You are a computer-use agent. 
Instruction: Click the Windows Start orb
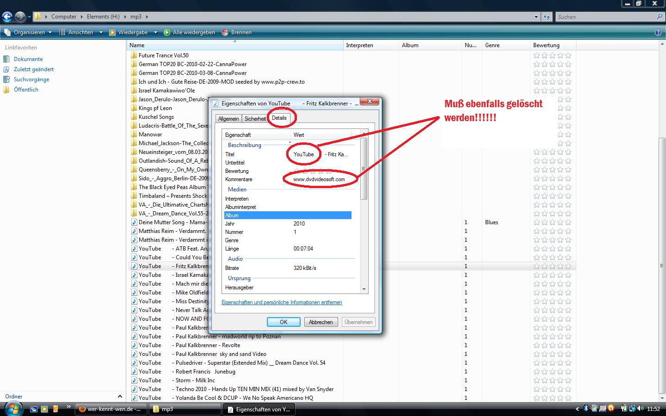coord(13,409)
